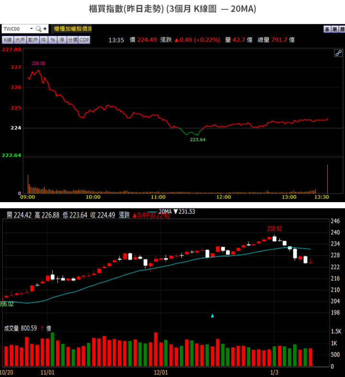Open the 分價 price-volume button
Image resolution: width=345 pixels, height=377 pixels.
(x=73, y=40)
